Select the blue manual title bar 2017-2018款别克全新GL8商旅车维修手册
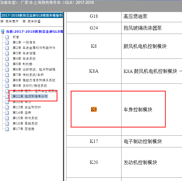The image size is (182, 181). click(32, 15)
